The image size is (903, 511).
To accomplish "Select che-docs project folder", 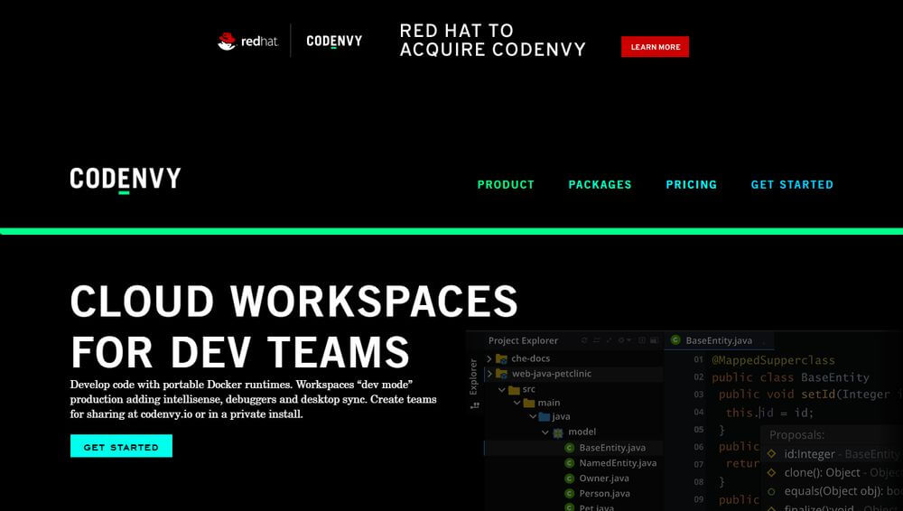I will (x=530, y=358).
